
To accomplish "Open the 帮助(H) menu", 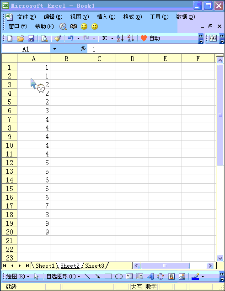I will (x=44, y=26).
